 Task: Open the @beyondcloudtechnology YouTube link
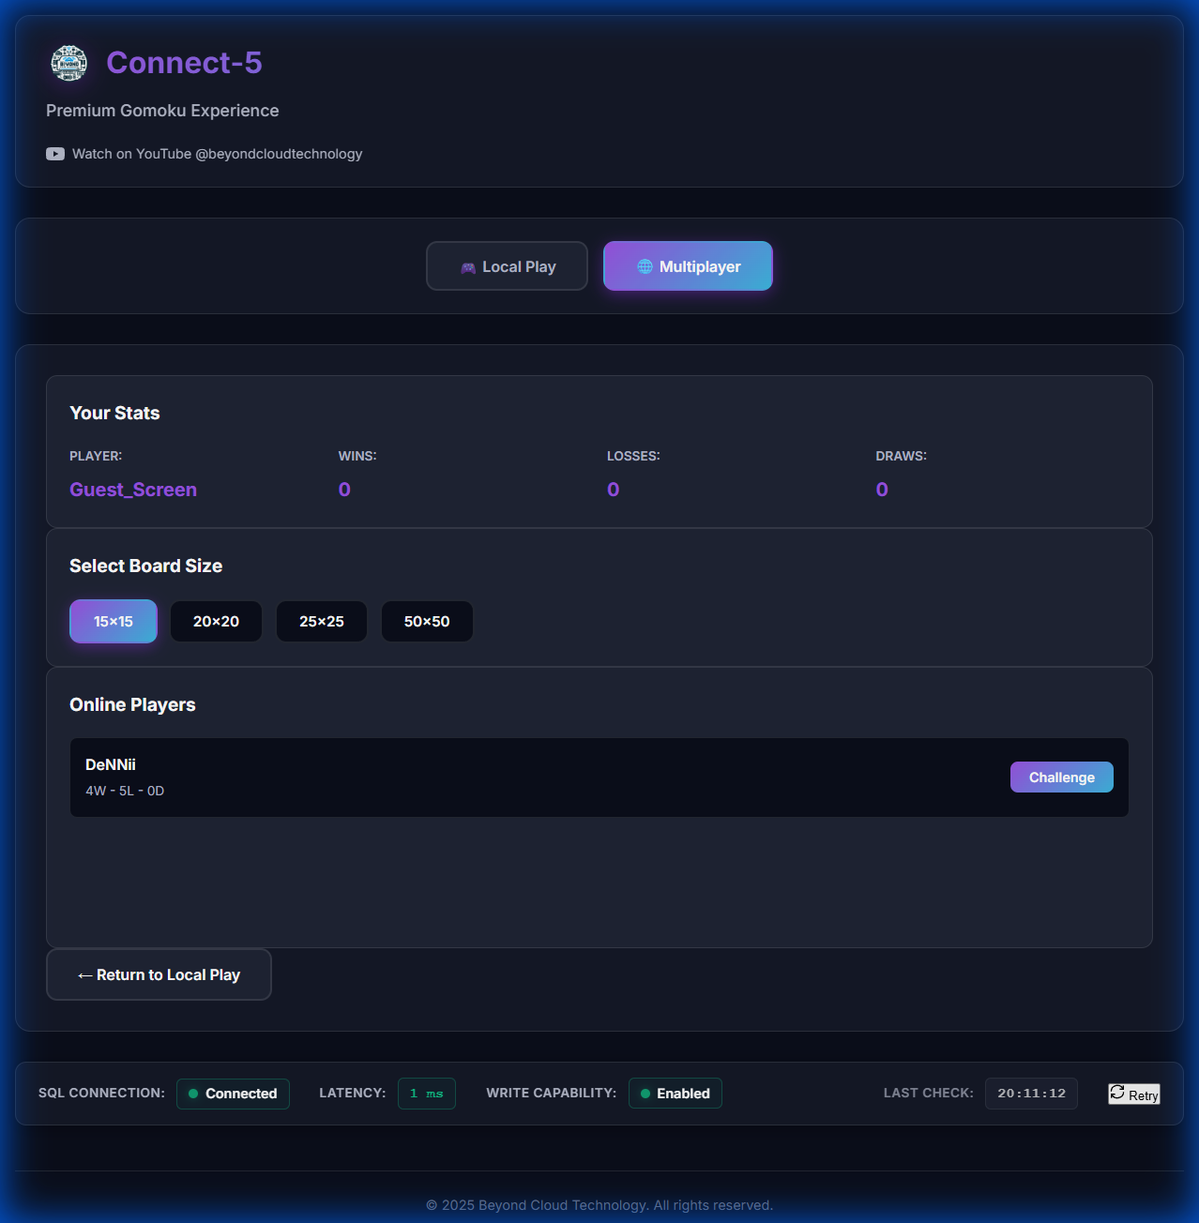coord(218,153)
